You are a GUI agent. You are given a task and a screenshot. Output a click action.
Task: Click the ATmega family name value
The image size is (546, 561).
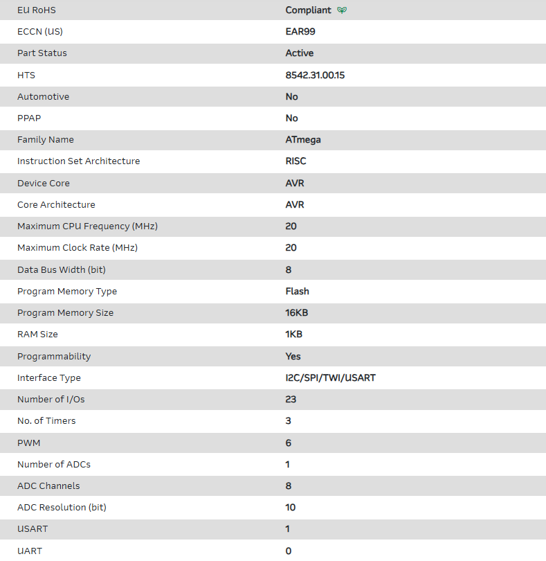pos(303,140)
